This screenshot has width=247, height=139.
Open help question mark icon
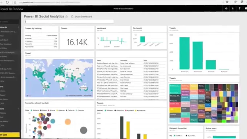tap(239, 8)
